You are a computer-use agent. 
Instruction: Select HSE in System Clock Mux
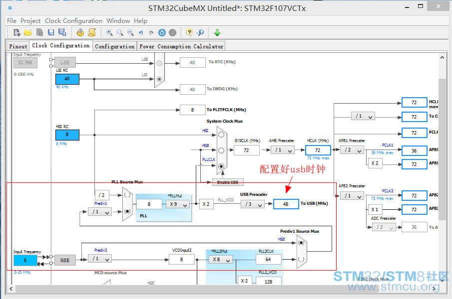coord(221,150)
